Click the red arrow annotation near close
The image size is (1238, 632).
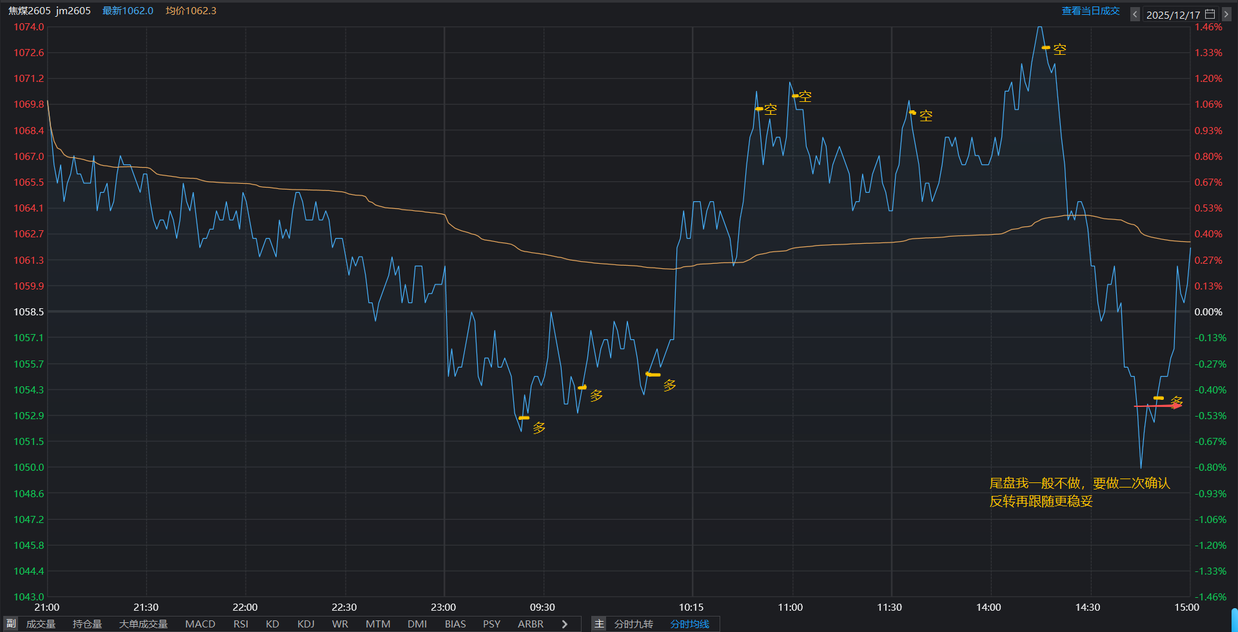[x=1158, y=406]
